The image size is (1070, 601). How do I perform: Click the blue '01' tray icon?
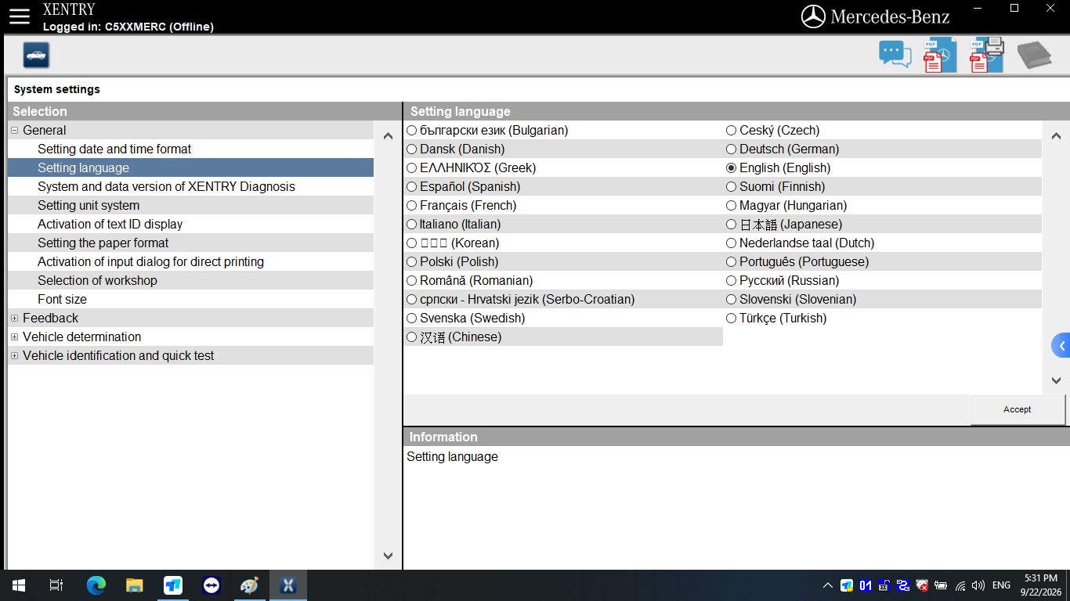[x=866, y=585]
